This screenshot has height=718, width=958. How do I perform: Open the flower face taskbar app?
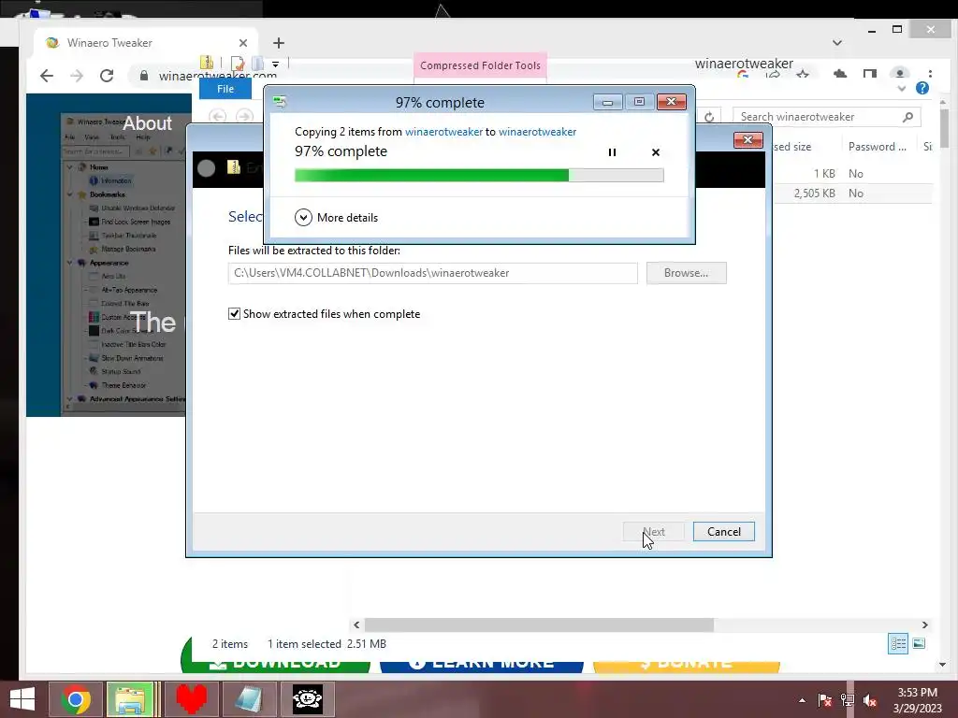click(x=307, y=699)
